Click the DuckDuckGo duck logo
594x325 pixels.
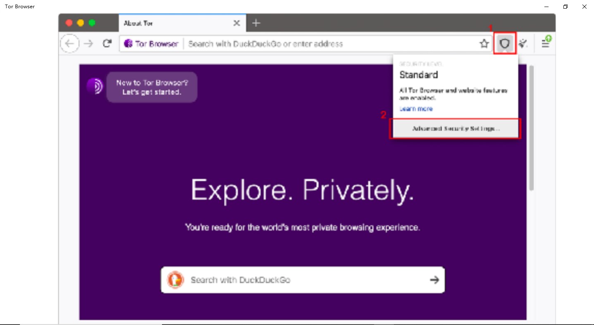pos(175,280)
